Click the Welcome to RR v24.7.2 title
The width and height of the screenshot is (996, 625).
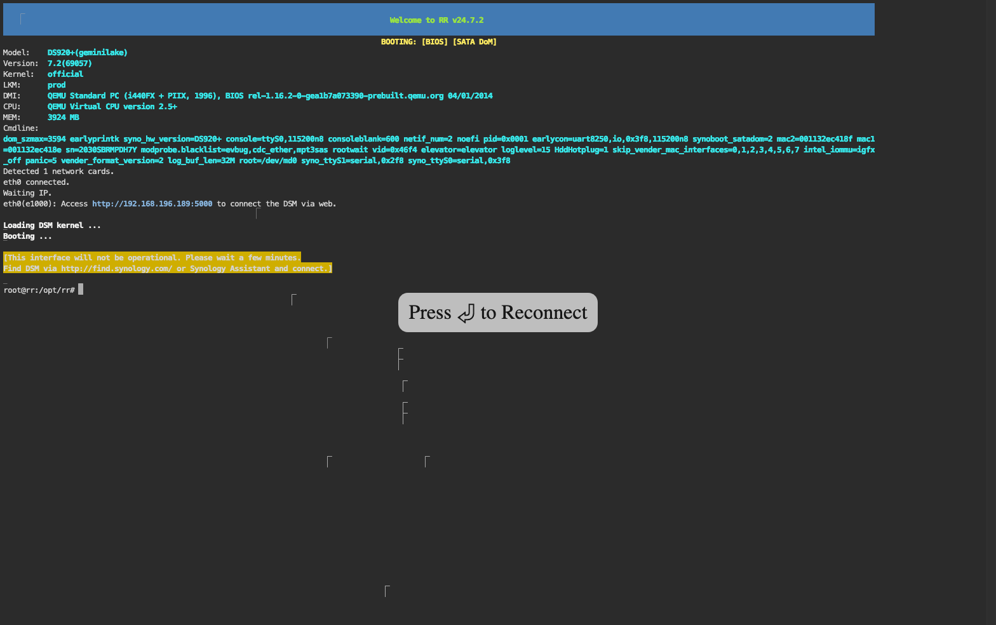(x=436, y=20)
